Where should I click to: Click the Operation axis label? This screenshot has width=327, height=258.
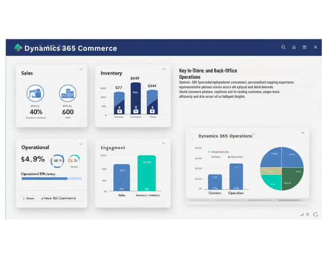click(236, 193)
